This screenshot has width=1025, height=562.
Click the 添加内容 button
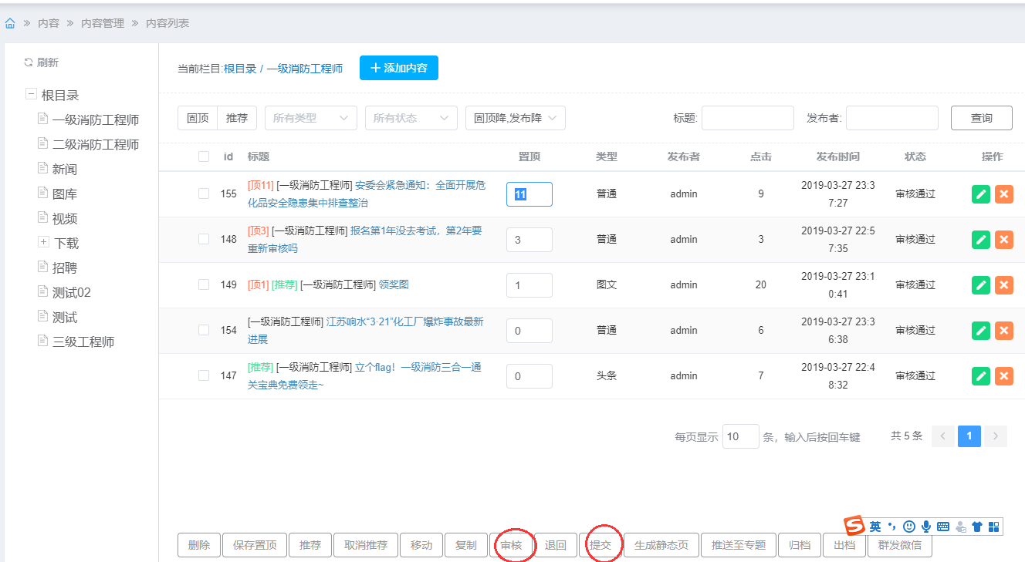point(399,68)
